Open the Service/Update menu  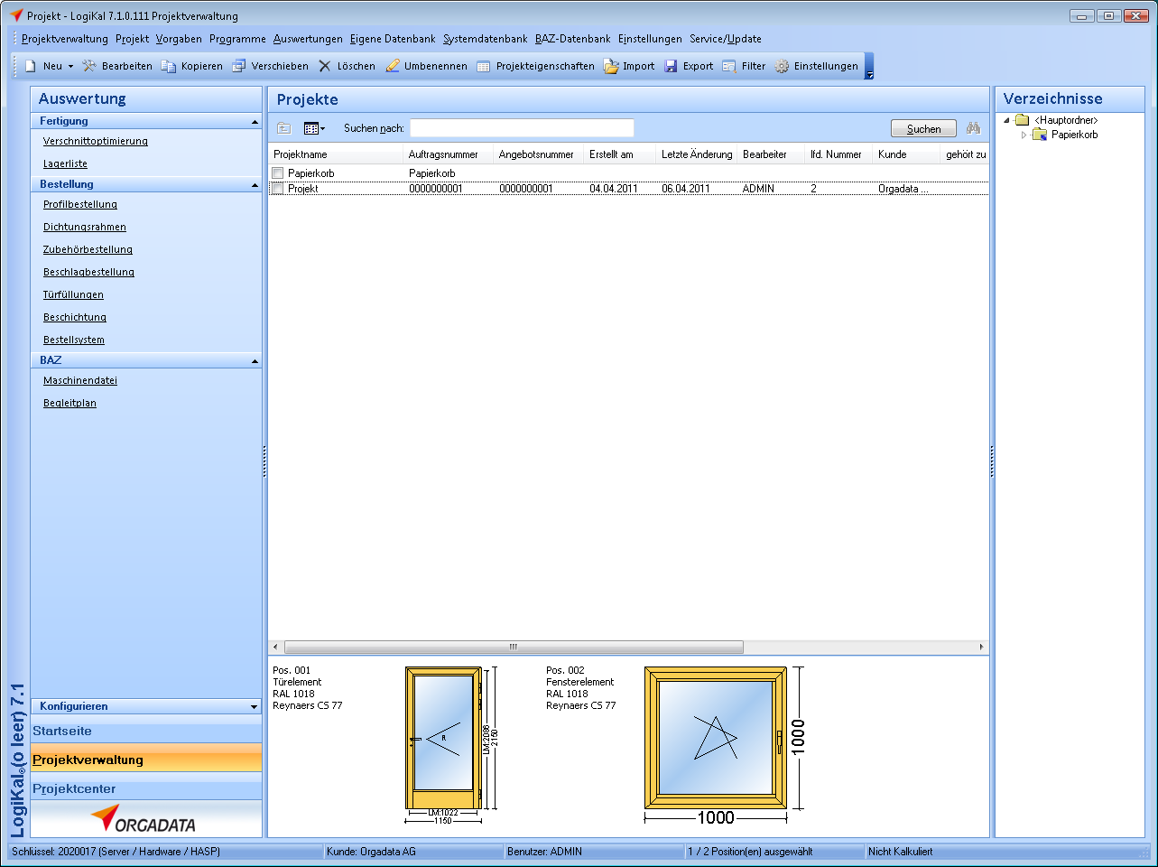point(726,39)
